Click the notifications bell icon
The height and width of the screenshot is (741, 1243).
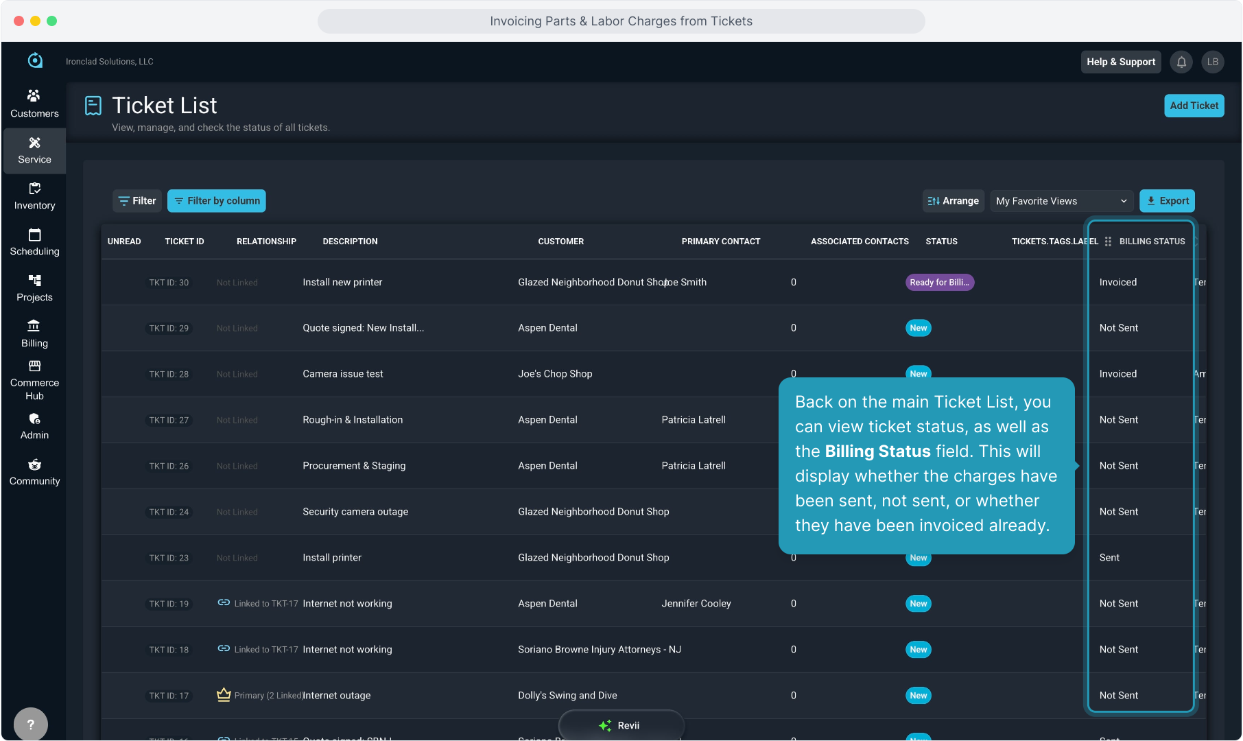1181,62
